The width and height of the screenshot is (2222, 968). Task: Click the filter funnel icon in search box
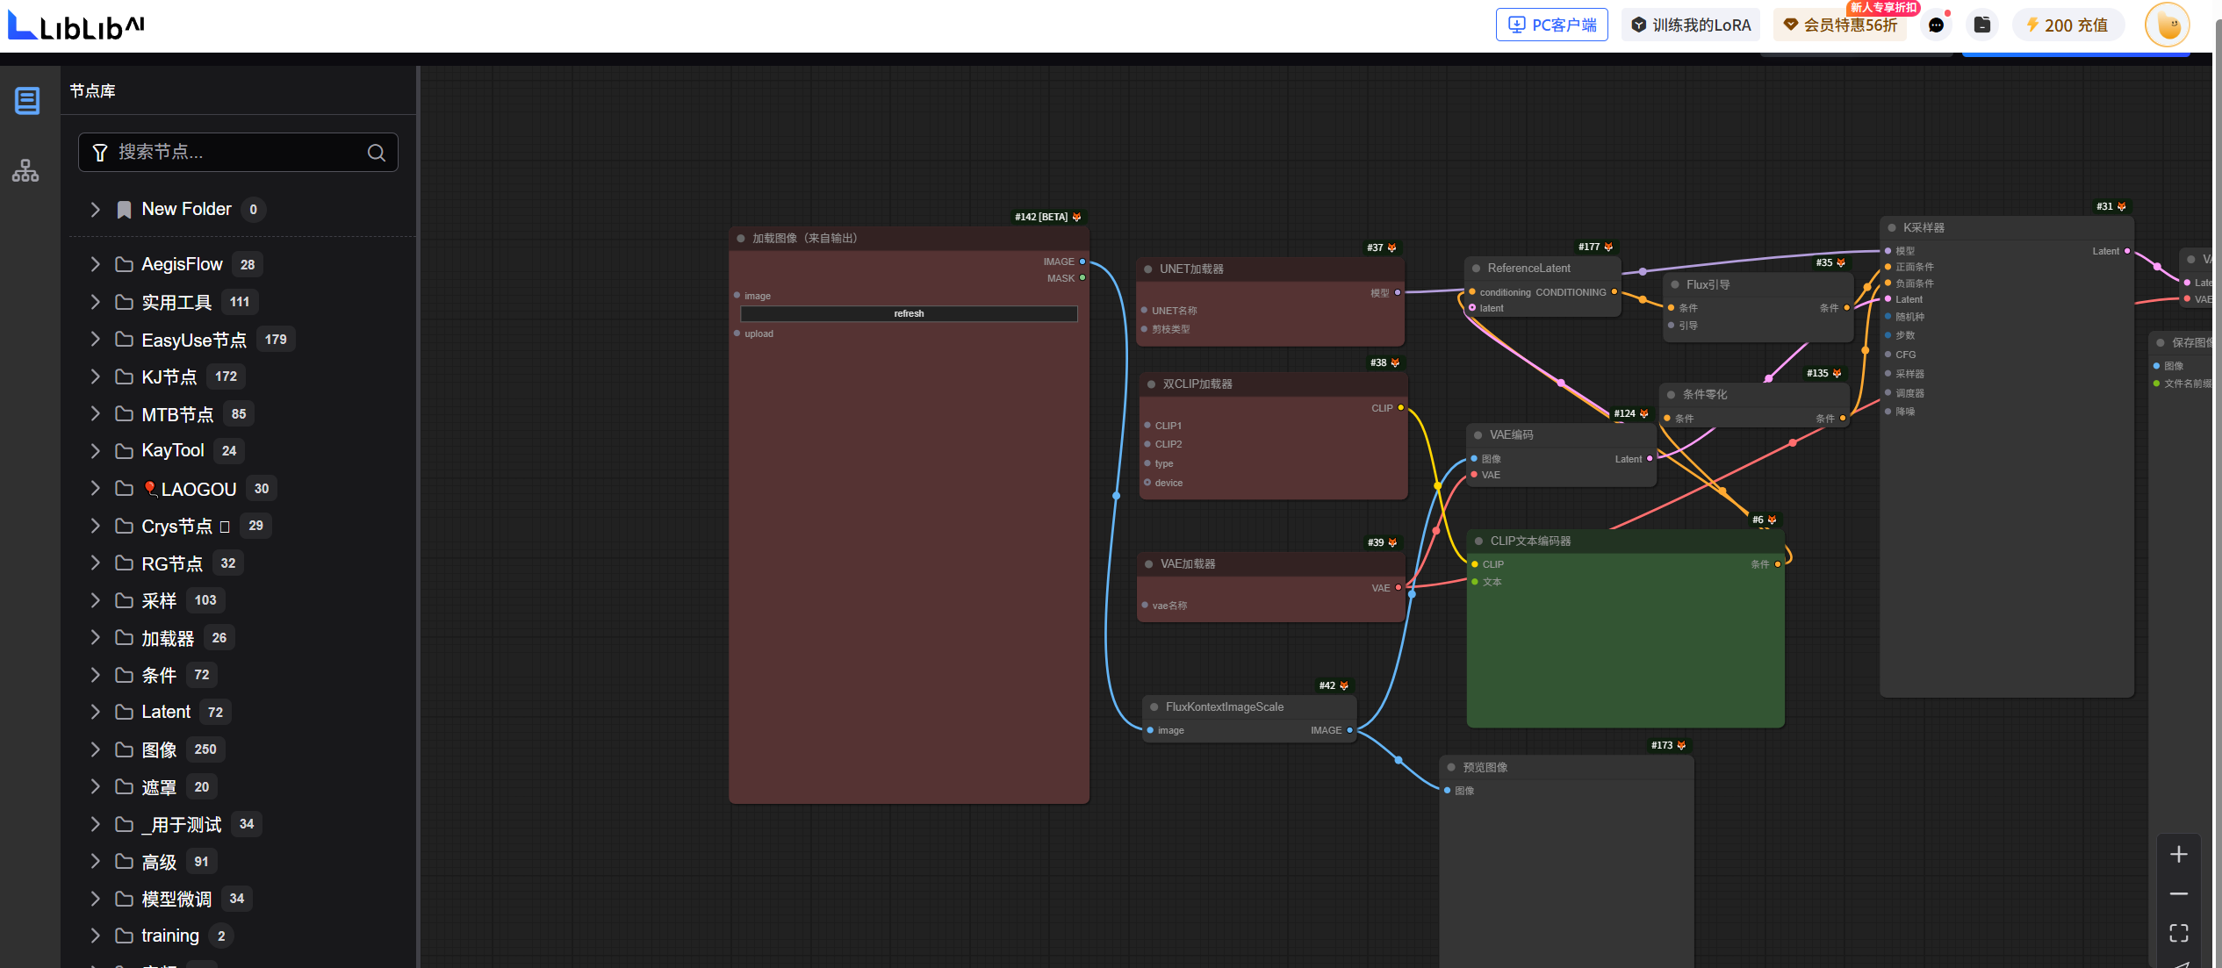pos(100,153)
